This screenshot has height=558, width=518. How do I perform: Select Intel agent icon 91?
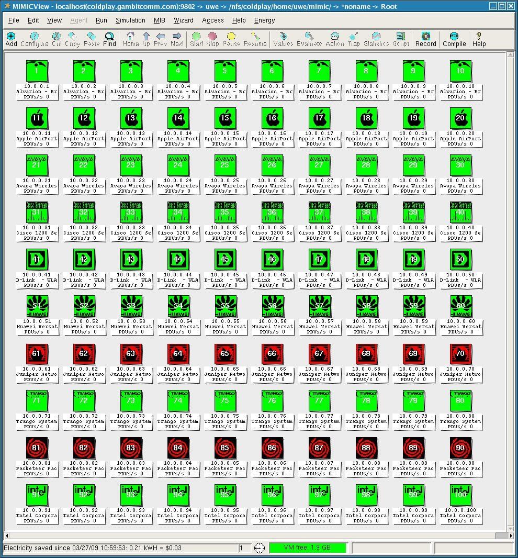pos(37,495)
